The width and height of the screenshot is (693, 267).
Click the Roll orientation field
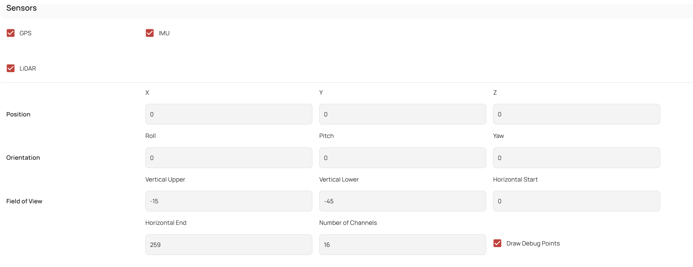(x=229, y=158)
